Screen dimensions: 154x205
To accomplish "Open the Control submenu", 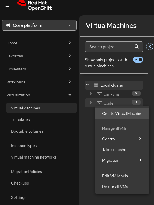I will [122, 139].
